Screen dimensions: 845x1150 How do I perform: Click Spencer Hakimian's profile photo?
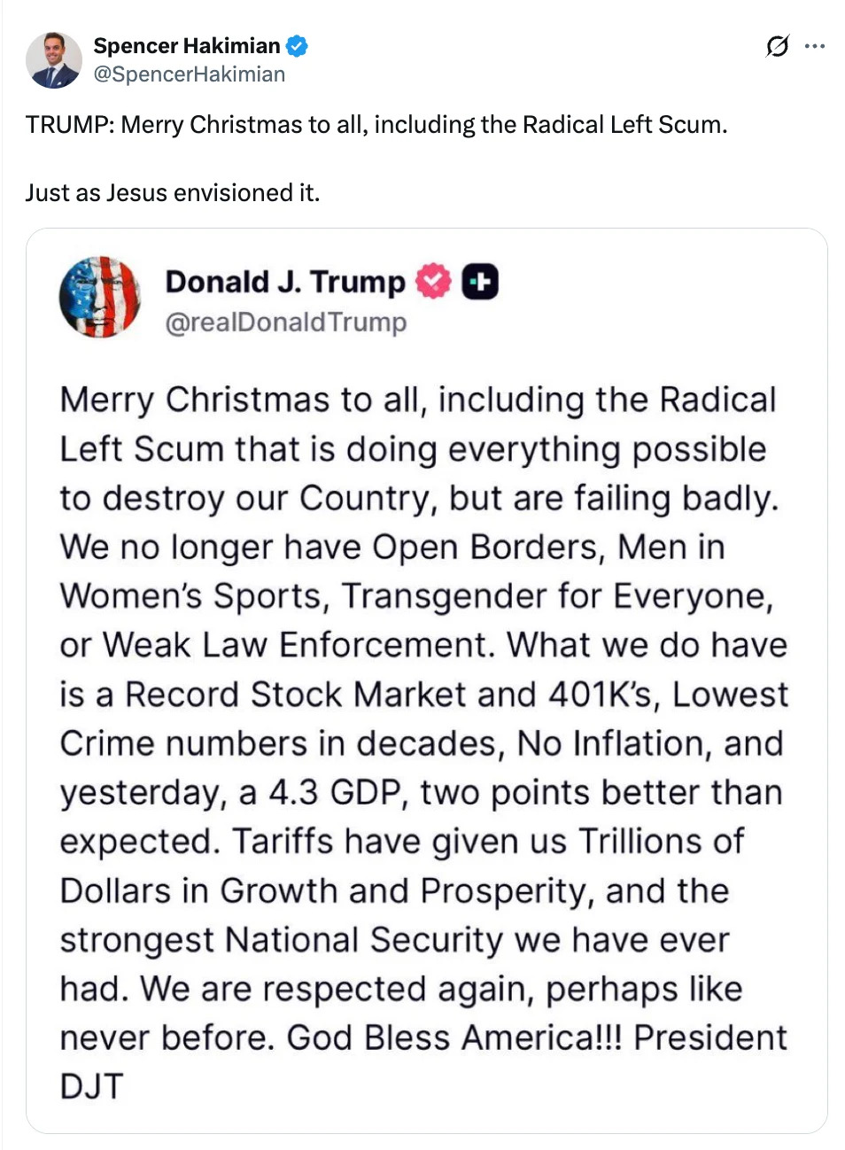tap(53, 60)
